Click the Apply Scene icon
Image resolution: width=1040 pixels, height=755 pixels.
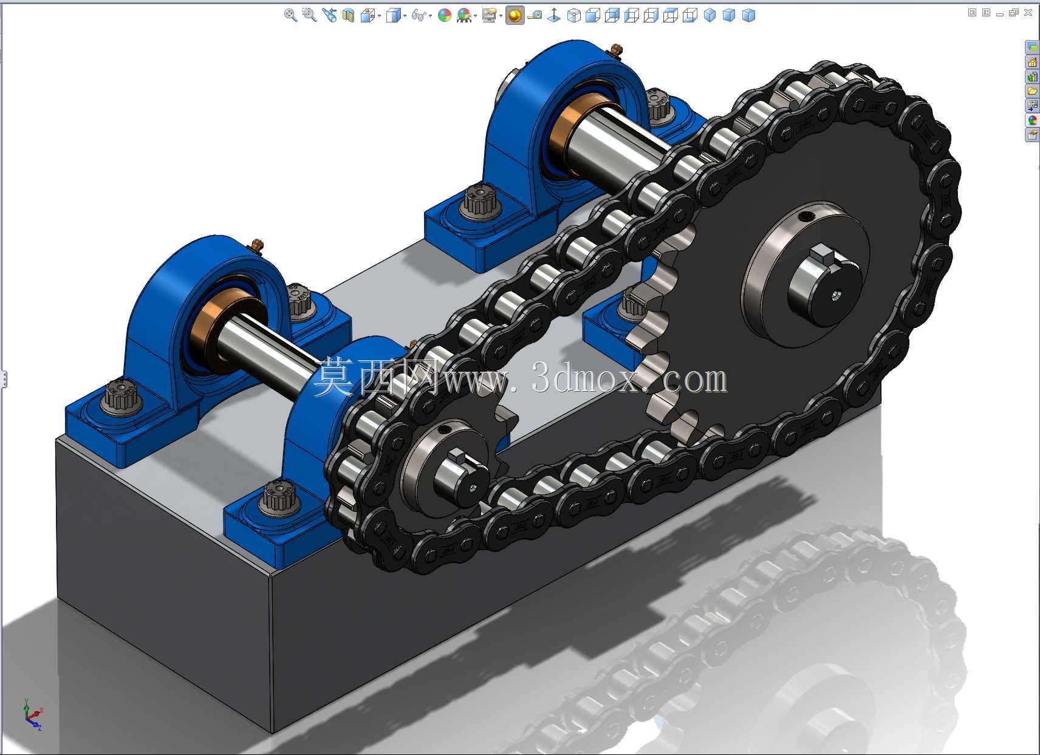point(464,15)
